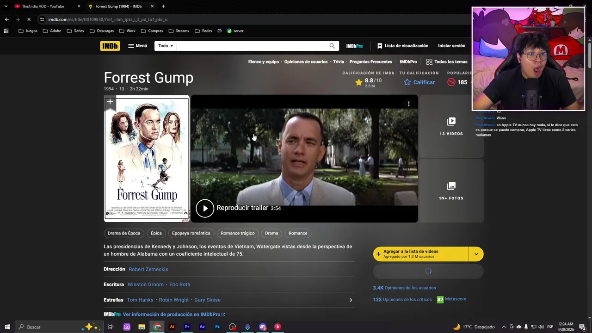The image size is (592, 333).
Task: Open director Robert Zemeckis
Action: point(148,269)
